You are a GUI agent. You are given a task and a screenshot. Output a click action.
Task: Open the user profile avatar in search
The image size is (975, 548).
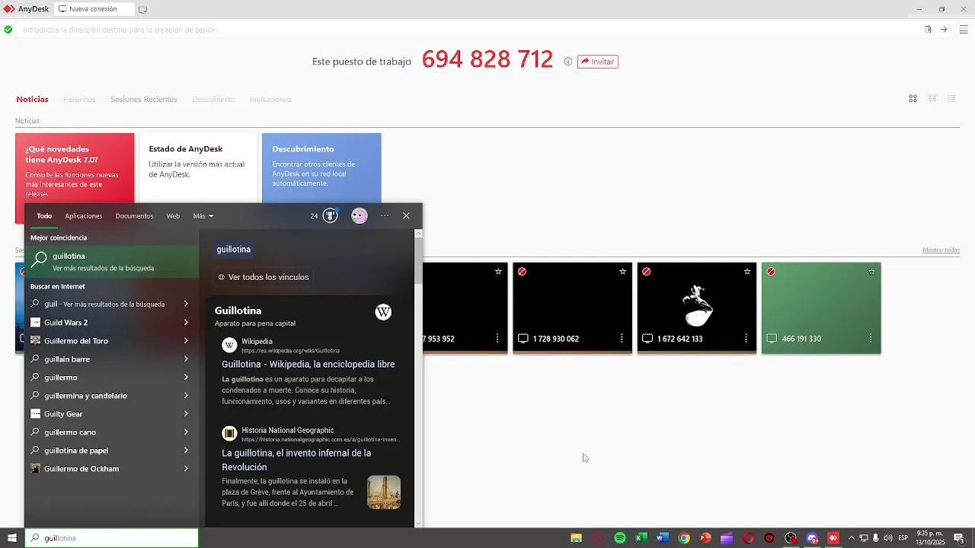[360, 216]
